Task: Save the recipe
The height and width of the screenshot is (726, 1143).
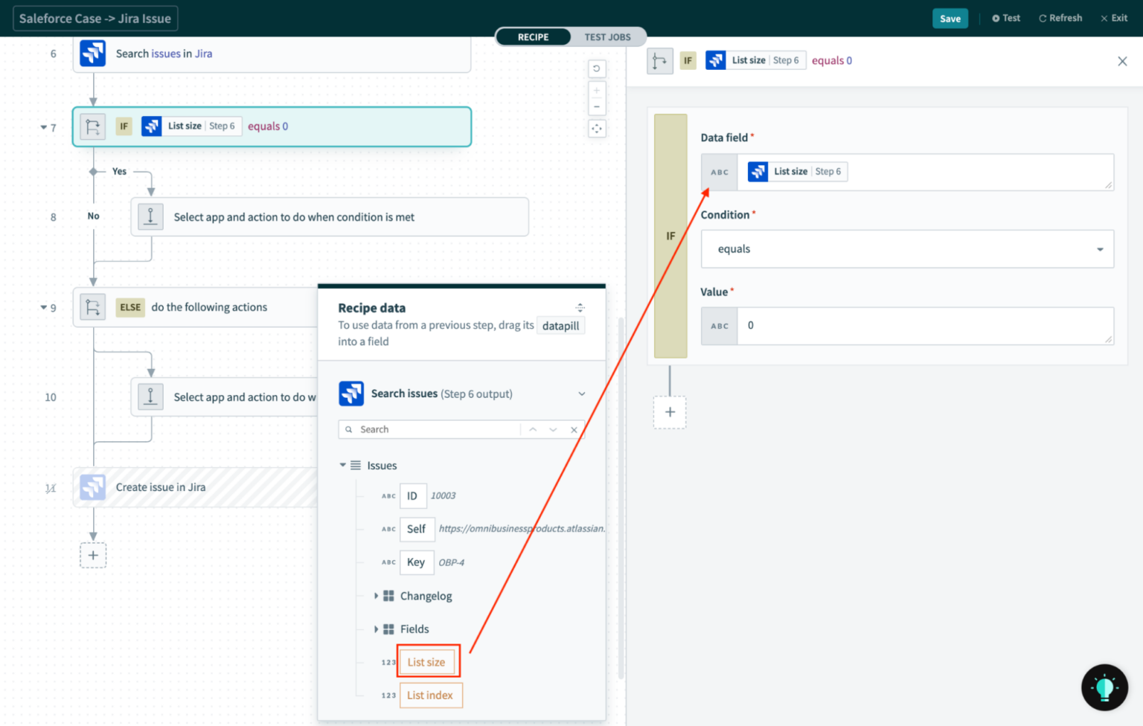Action: (x=950, y=17)
